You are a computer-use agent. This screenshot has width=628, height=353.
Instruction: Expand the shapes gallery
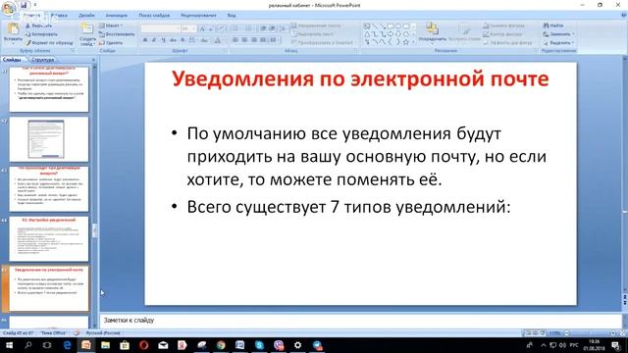click(x=413, y=42)
